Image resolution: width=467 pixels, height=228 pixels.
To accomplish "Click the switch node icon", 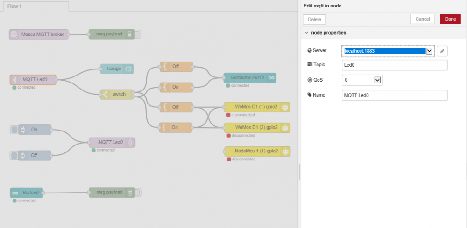I will [x=106, y=94].
